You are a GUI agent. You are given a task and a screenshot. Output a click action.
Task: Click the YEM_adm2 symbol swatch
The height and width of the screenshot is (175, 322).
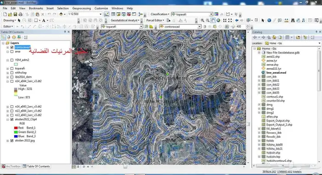coord(16,64)
